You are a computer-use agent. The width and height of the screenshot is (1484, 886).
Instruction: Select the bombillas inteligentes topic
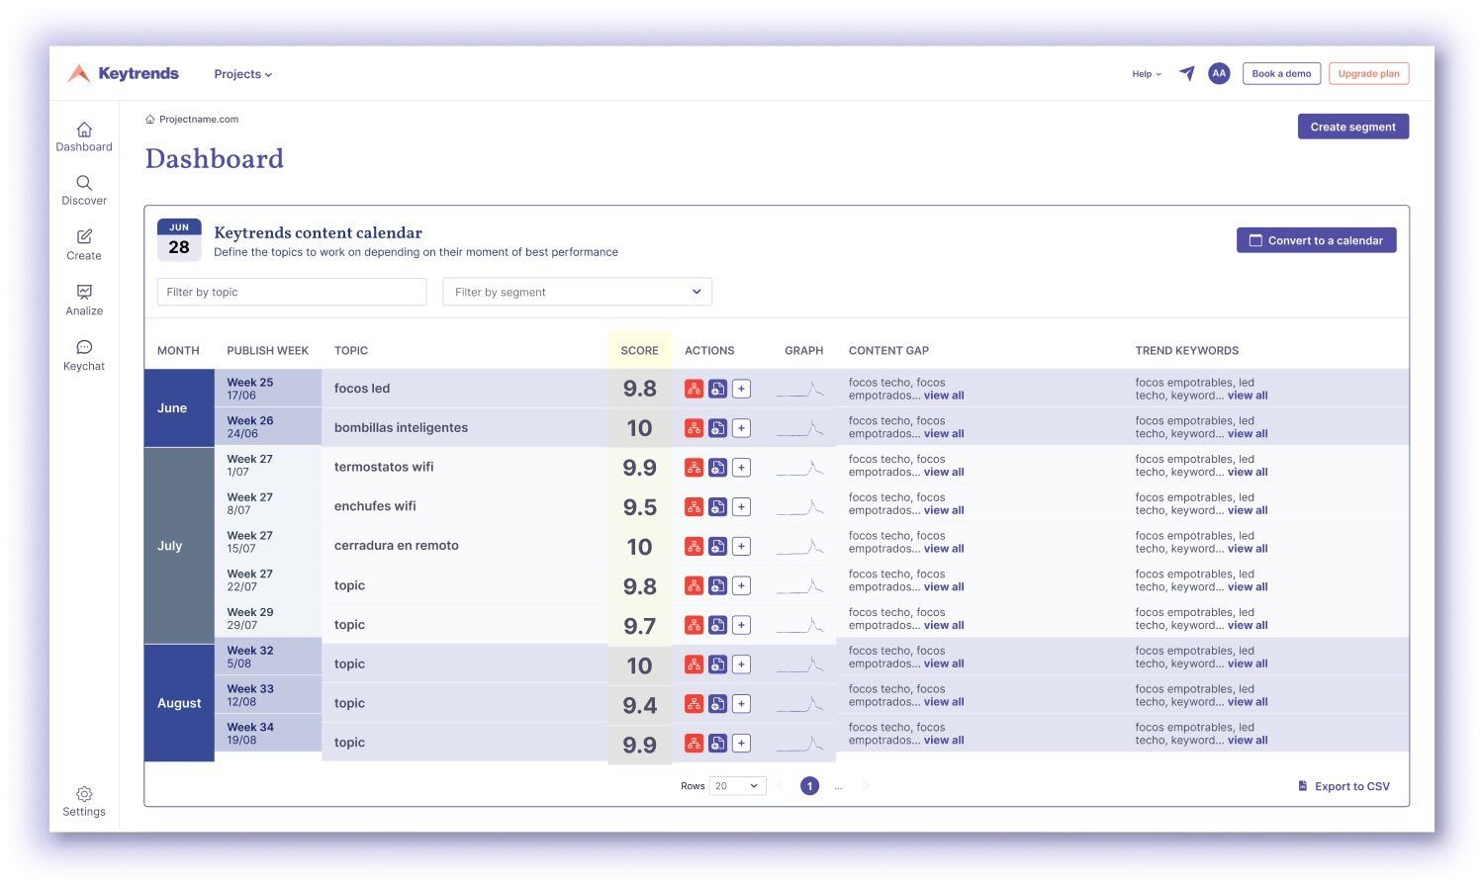(x=401, y=428)
